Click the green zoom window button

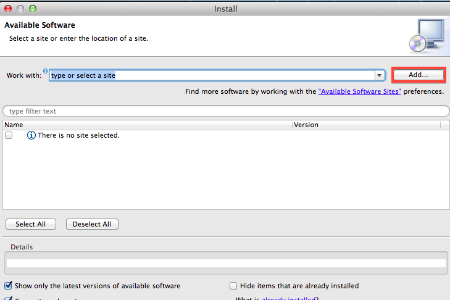33,9
